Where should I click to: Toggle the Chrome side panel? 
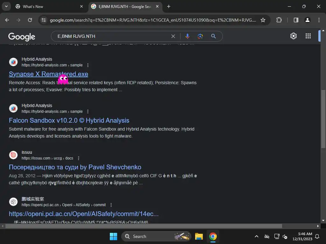pyautogui.click(x=296, y=20)
